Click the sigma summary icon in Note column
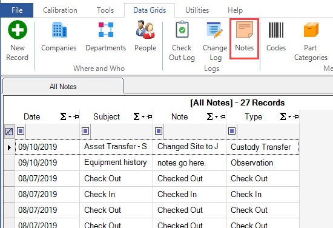Image resolution: width=333 pixels, height=228 pixels. tap(209, 116)
